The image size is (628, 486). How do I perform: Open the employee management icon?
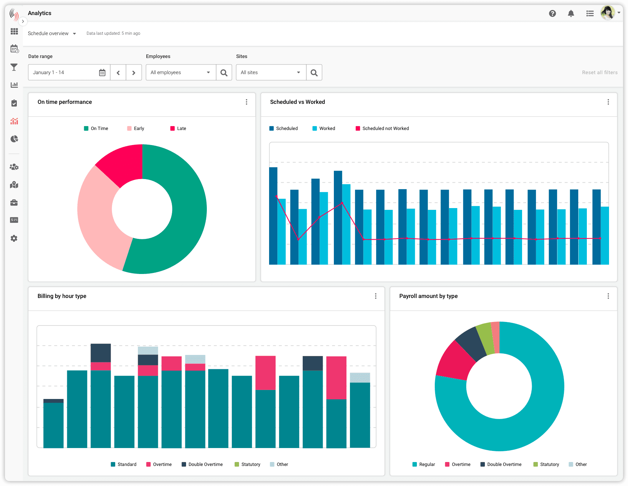(x=14, y=167)
